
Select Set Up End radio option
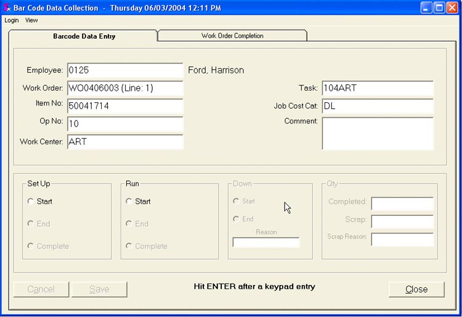31,224
